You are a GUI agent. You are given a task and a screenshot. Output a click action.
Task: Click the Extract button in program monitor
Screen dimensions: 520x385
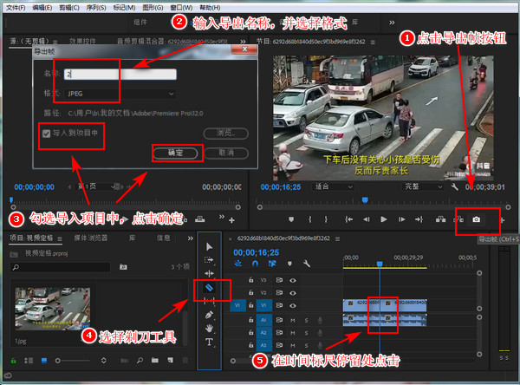pyautogui.click(x=458, y=219)
